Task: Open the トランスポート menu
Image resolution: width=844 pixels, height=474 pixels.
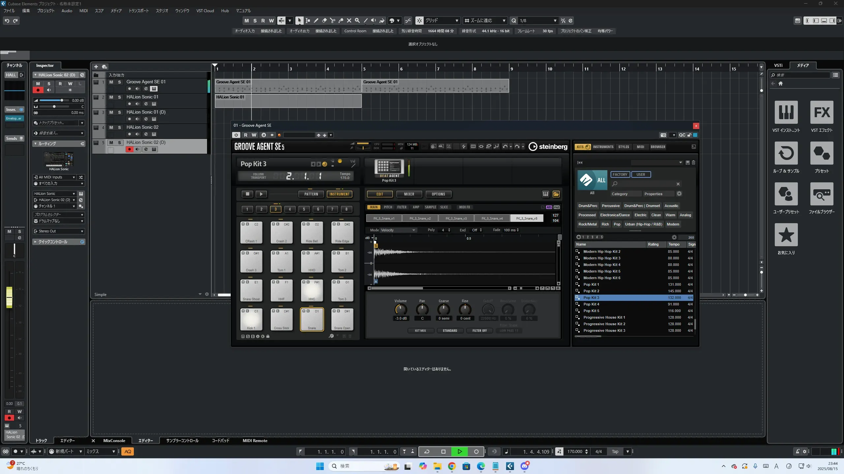Action: click(x=138, y=11)
